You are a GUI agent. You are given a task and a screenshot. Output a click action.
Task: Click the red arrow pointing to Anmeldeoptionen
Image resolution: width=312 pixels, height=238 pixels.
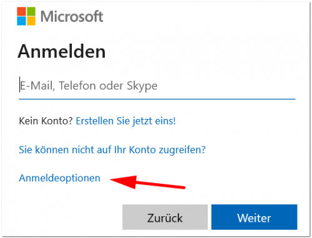(x=147, y=183)
